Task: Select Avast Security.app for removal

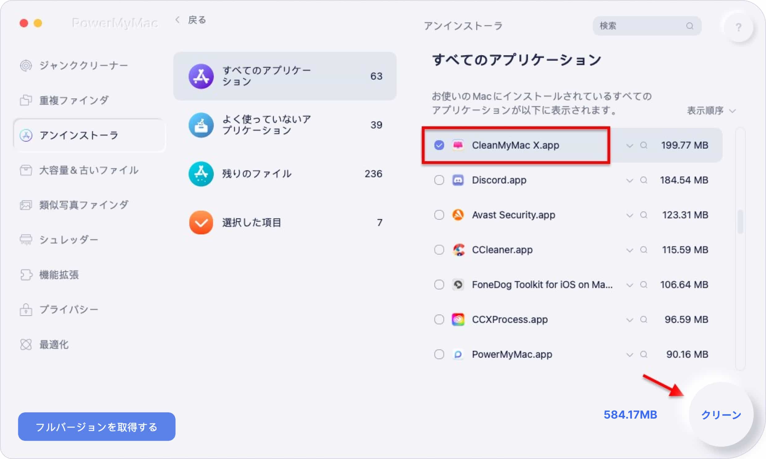Action: tap(439, 215)
